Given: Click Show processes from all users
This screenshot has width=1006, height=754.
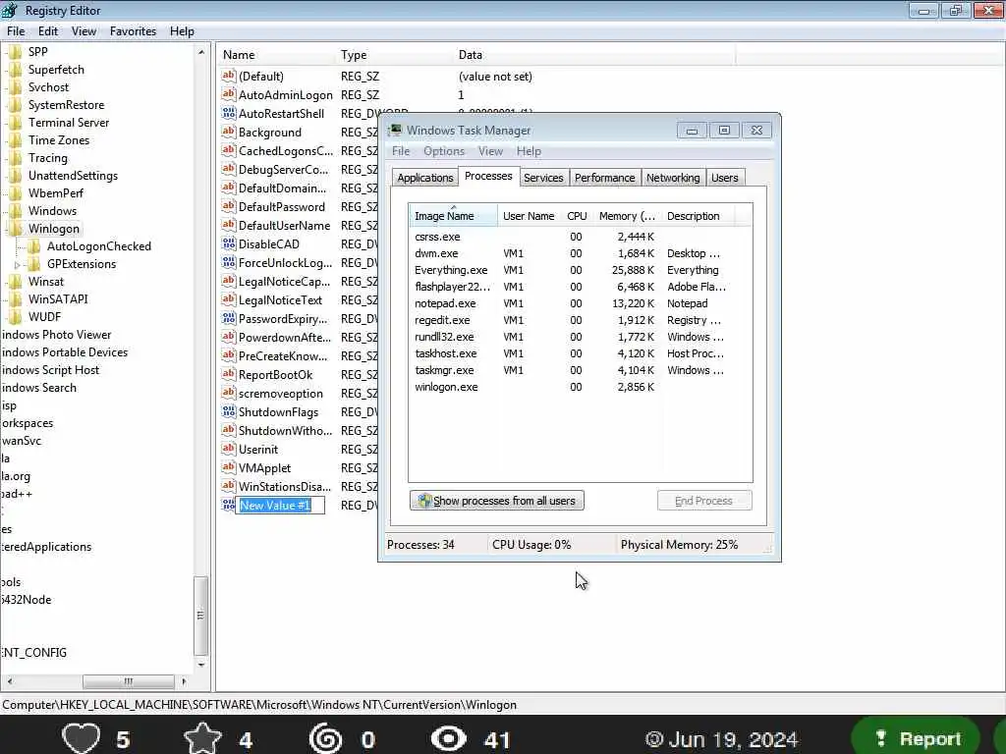Looking at the screenshot, I should click(496, 501).
